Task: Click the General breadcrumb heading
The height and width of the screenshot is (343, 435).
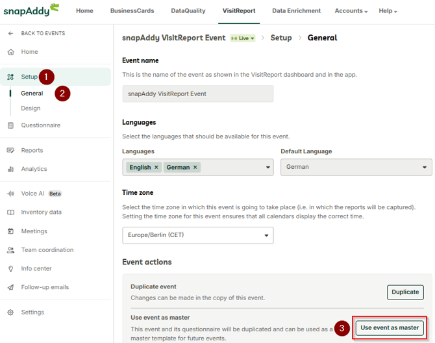Action: click(322, 38)
